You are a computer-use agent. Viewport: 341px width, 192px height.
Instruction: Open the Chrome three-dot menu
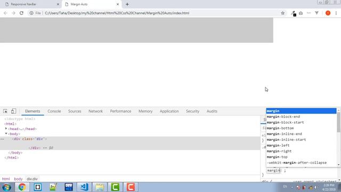[x=336, y=13]
